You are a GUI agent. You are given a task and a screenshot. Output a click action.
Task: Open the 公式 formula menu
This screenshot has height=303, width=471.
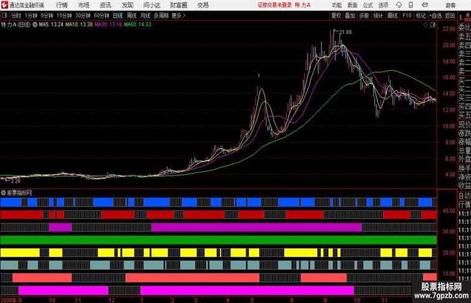(368, 5)
